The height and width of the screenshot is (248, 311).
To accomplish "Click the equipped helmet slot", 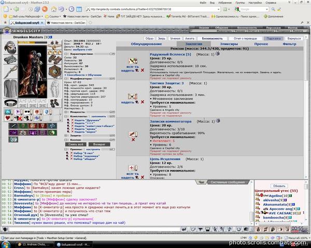I will [x=10, y=47].
